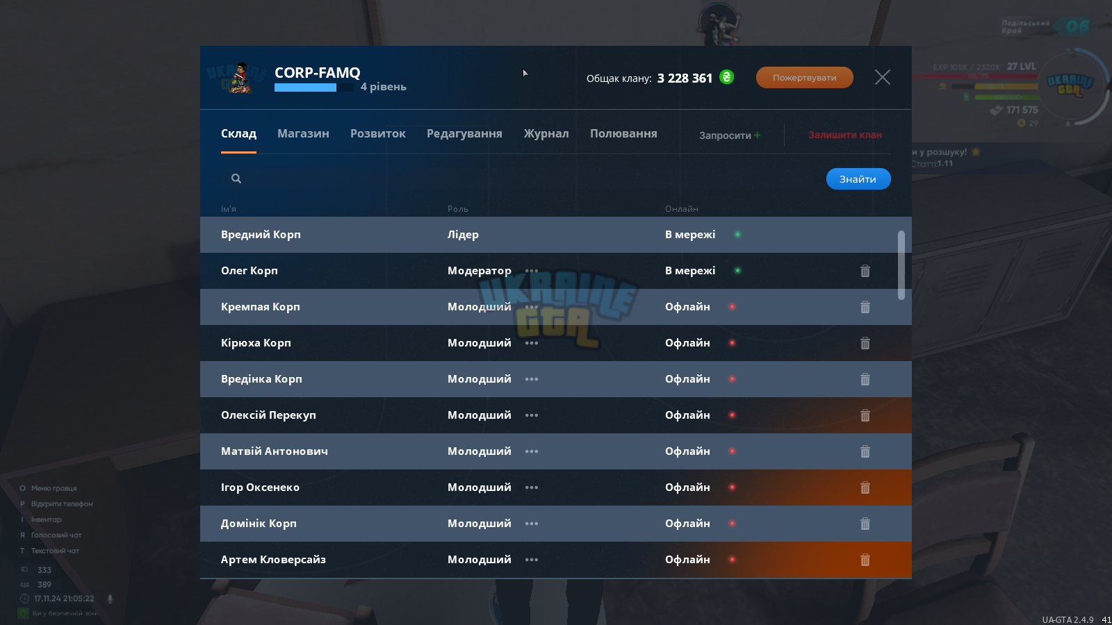Kick Матвій Антонович via trash icon
1112x625 pixels.
865,451
